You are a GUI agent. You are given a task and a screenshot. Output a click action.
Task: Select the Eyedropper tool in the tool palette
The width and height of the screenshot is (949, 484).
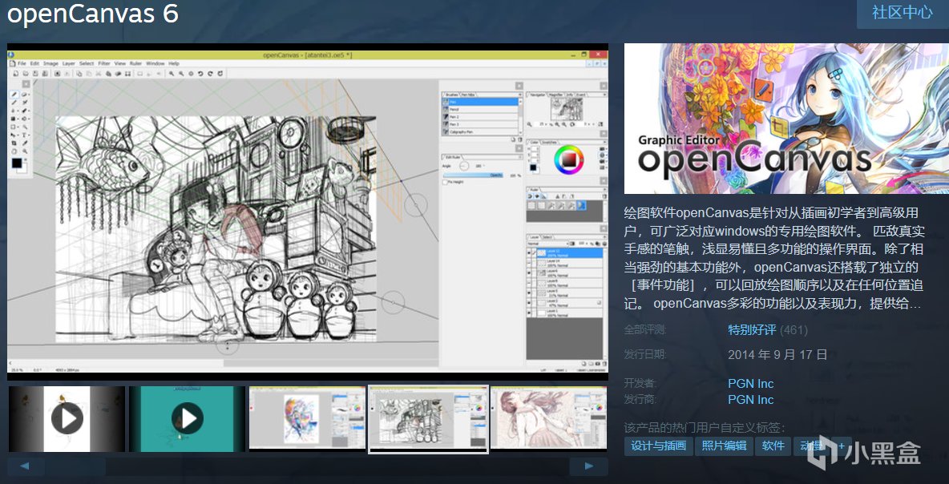coord(25,143)
